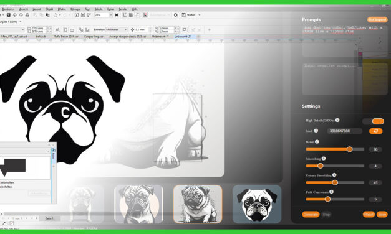
Task: Click the Starten button in toolbar
Action: 188,15
